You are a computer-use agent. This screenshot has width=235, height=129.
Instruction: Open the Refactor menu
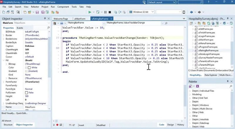click(x=35, y=7)
